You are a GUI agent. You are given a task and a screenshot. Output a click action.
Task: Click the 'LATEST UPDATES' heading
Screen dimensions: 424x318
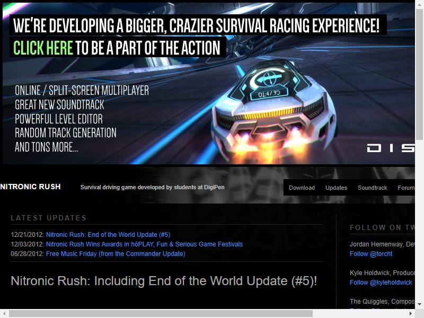point(48,218)
